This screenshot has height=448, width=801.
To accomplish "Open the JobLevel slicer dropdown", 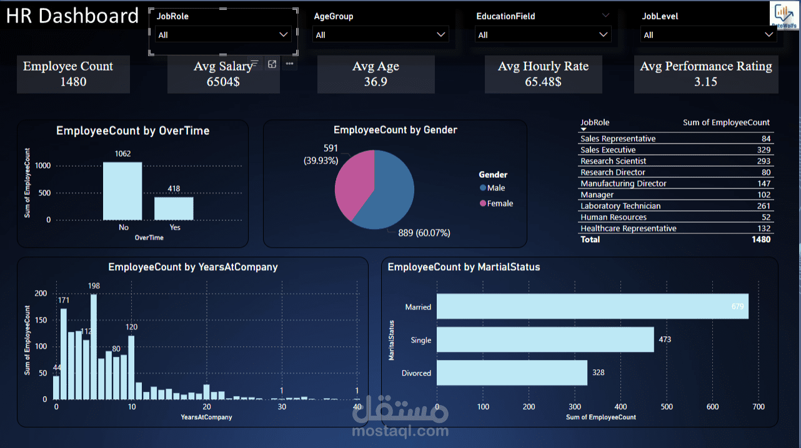I will click(770, 34).
